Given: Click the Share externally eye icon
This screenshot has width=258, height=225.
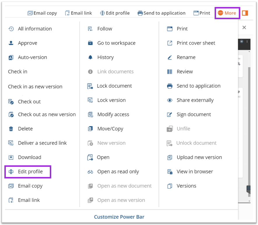Looking at the screenshot, I should 170,100.
